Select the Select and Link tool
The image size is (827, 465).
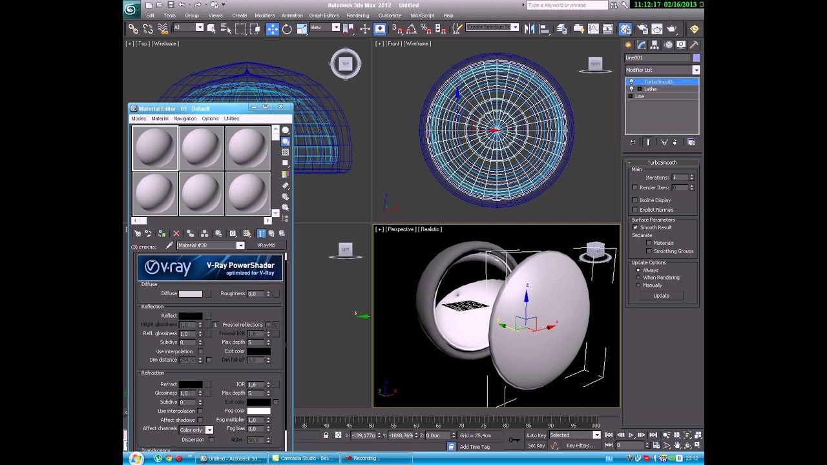133,28
